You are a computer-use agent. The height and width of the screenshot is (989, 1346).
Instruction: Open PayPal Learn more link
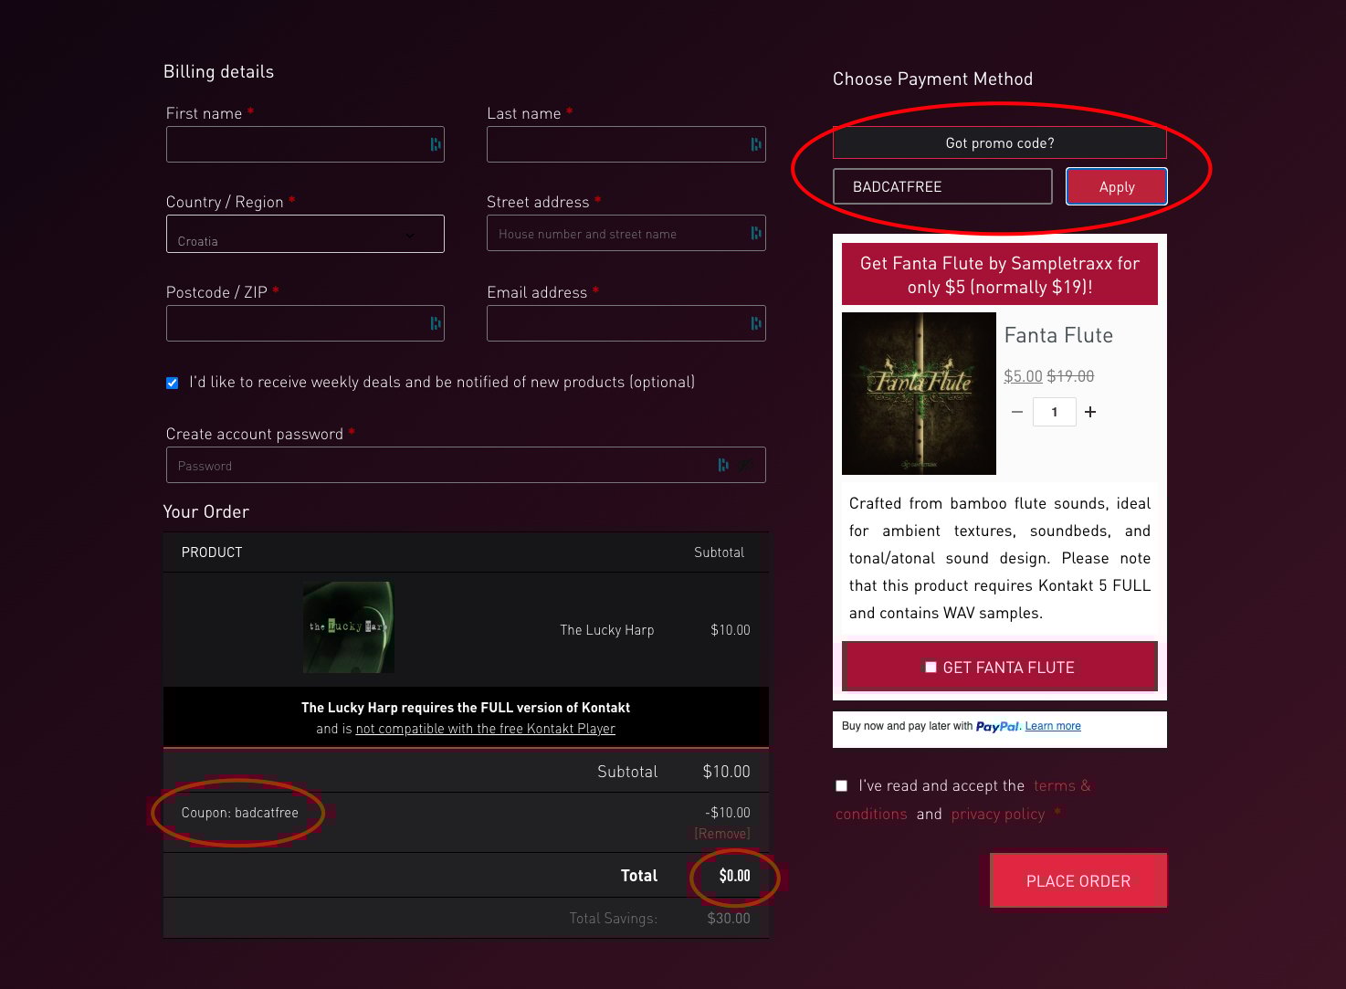[x=1053, y=726]
